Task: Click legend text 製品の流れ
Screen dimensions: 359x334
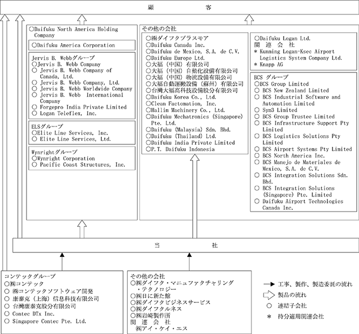Action: point(292,295)
